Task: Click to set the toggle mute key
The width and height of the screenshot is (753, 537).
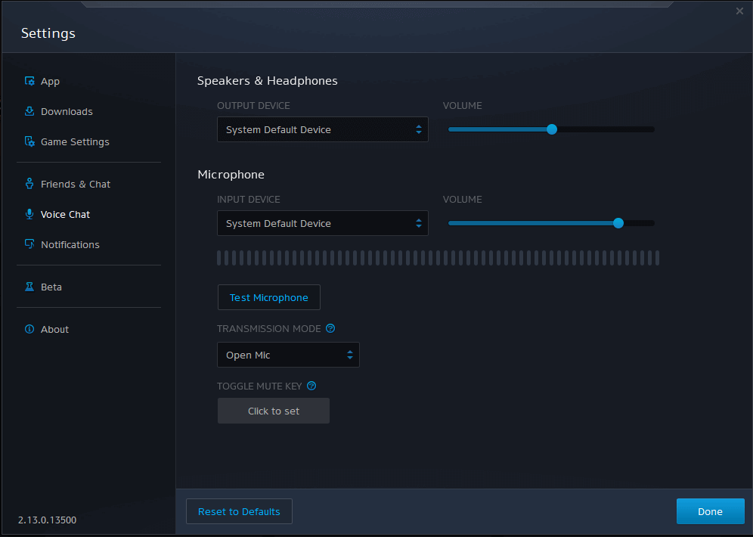Action: tap(274, 411)
